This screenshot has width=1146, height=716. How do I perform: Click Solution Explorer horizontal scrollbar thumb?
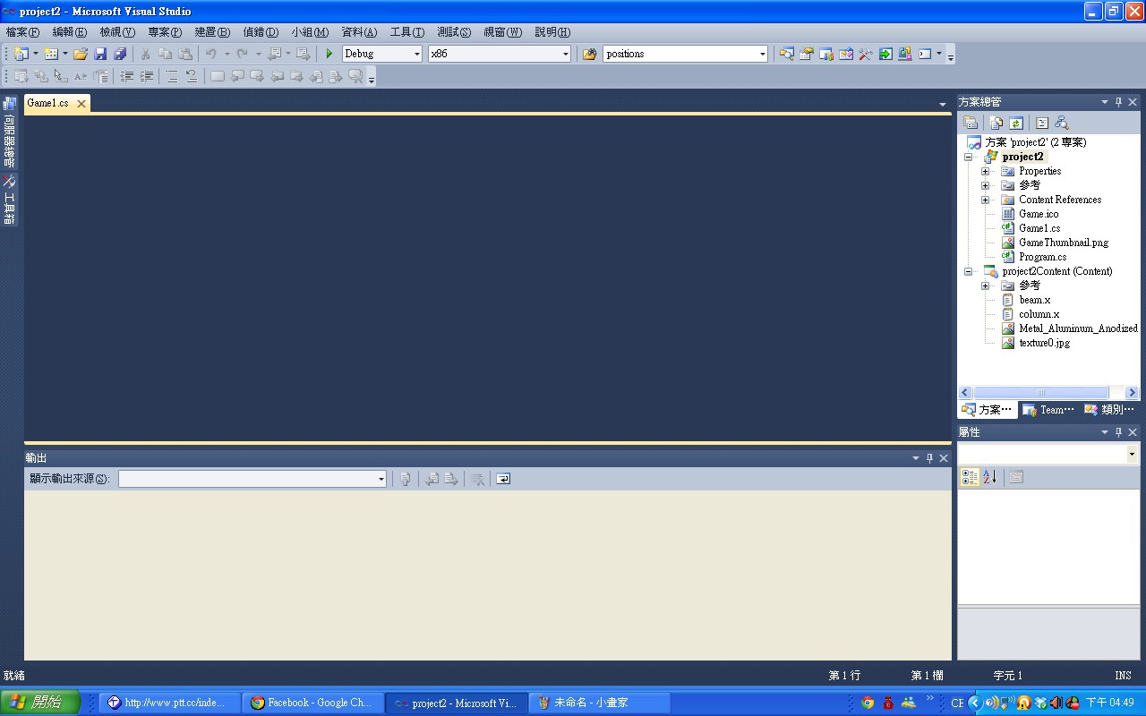click(x=1040, y=392)
